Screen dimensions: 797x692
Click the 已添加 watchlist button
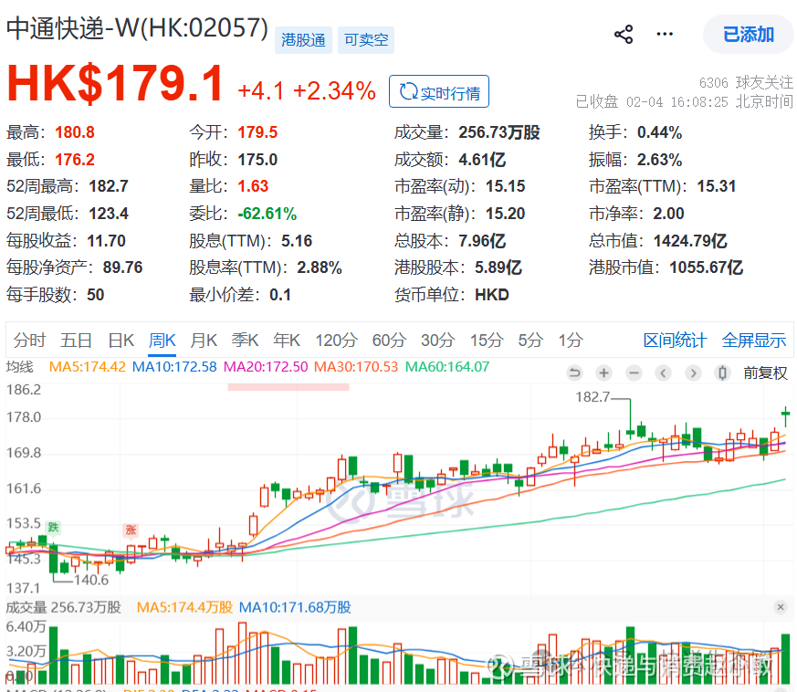(x=748, y=34)
